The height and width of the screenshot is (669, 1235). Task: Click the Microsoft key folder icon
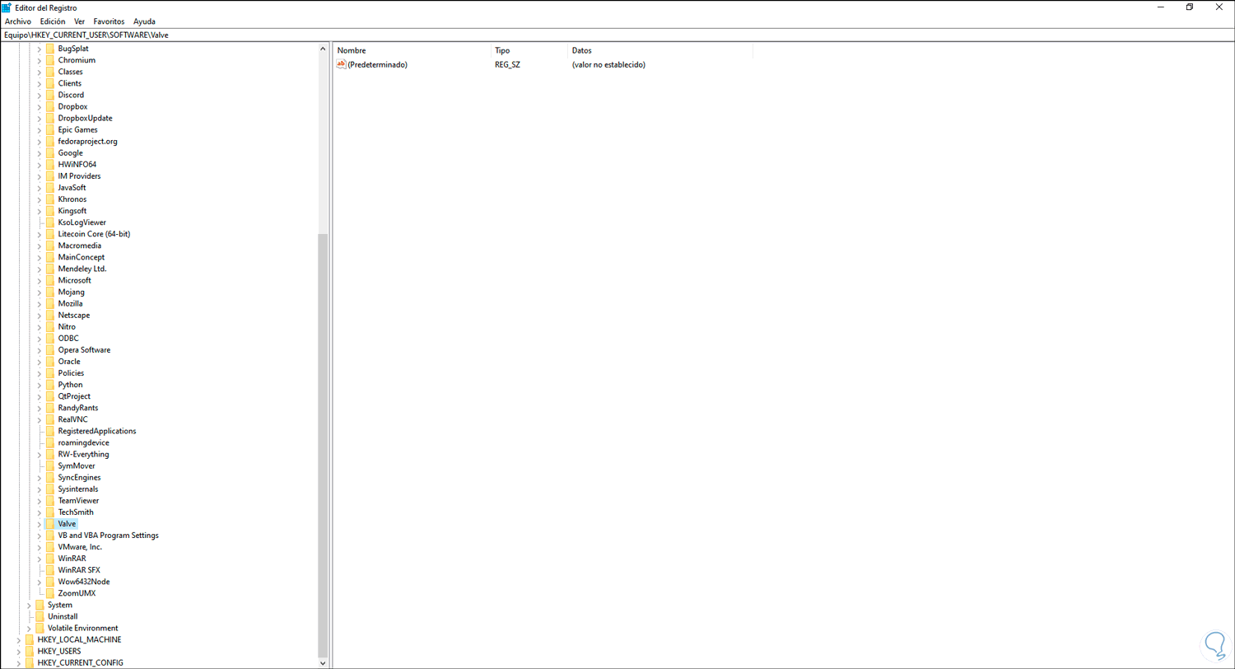[x=50, y=280]
